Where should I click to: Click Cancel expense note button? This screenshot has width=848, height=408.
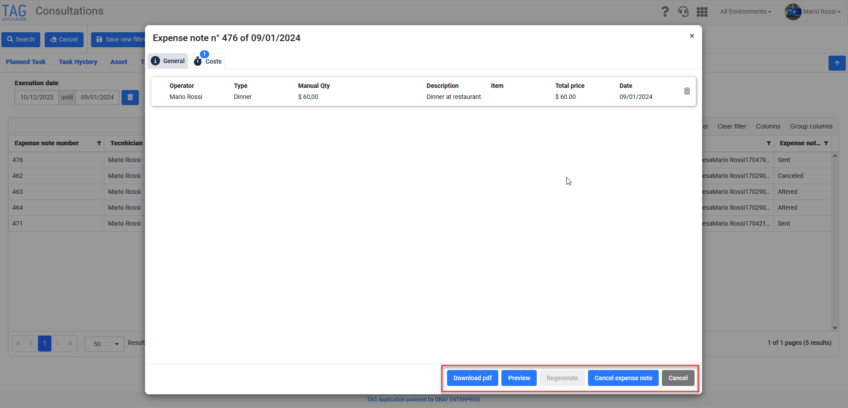pyautogui.click(x=623, y=378)
